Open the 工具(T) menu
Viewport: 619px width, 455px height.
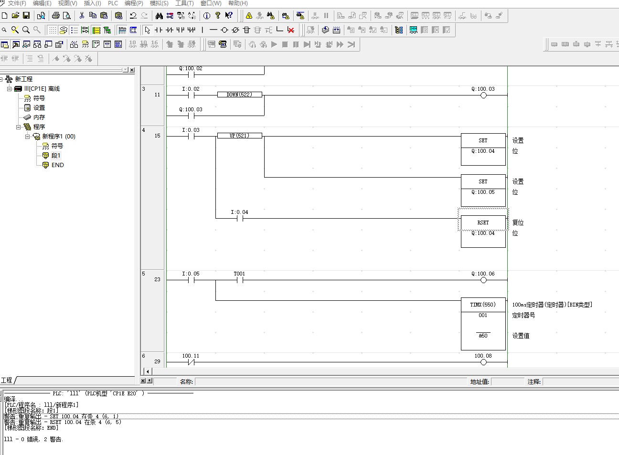tap(184, 3)
